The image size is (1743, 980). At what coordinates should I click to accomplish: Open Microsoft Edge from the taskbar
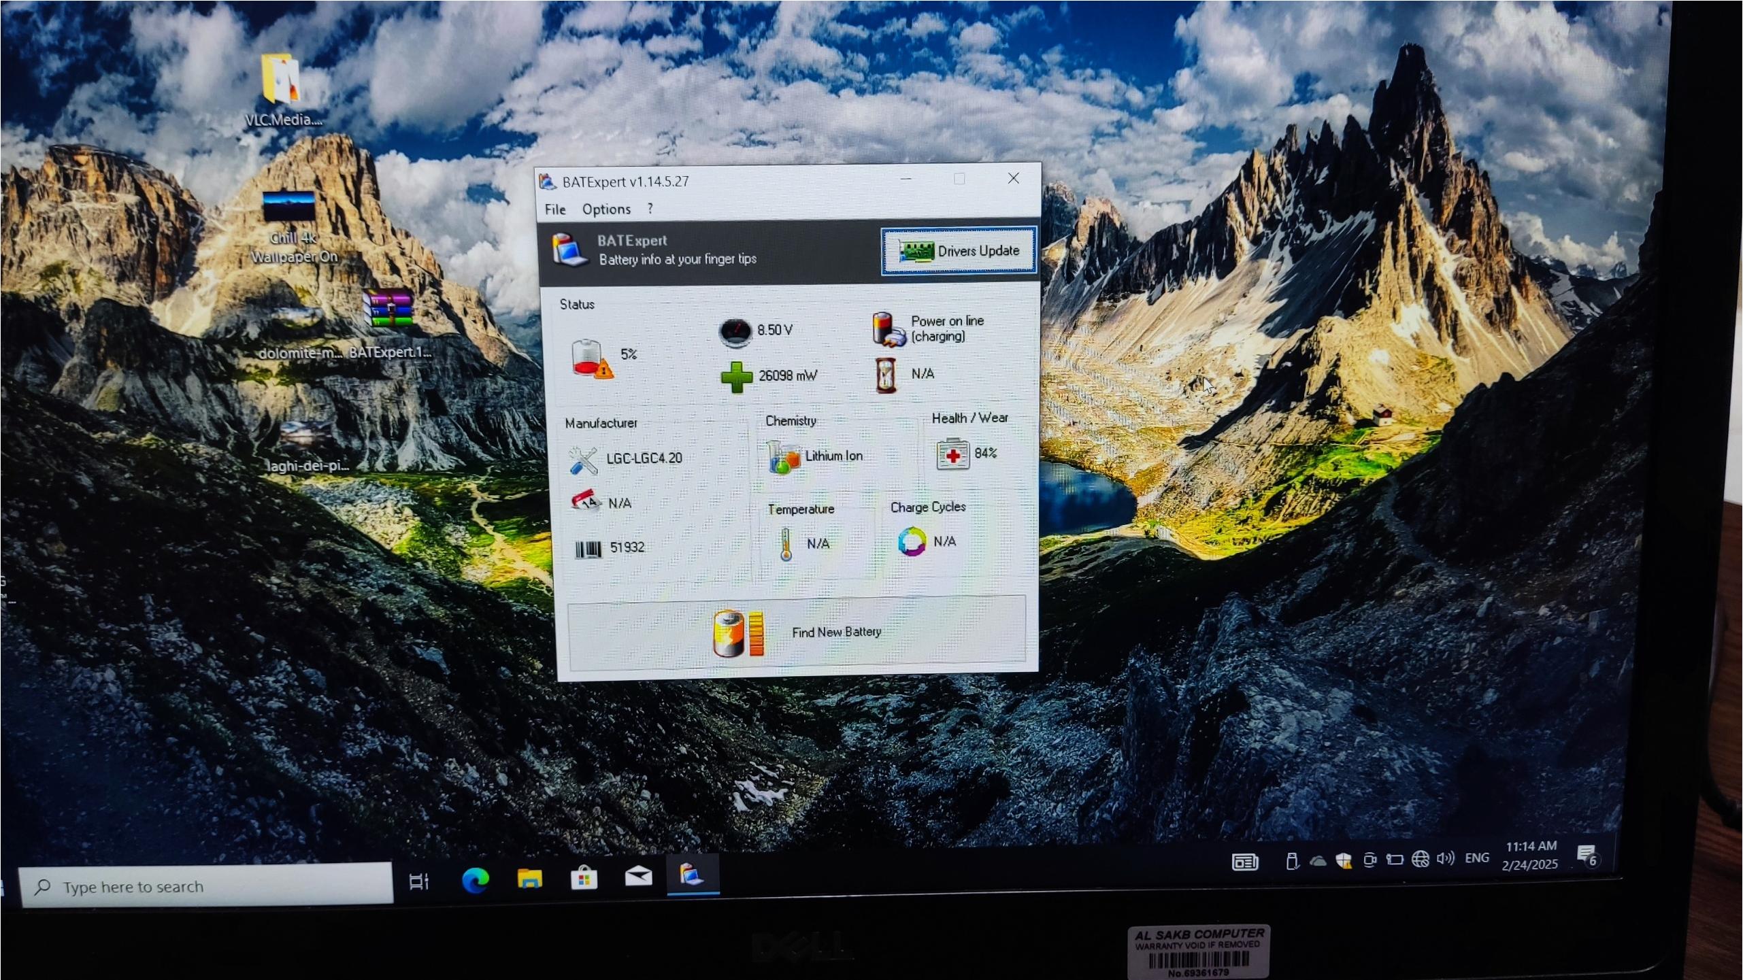[x=475, y=880]
